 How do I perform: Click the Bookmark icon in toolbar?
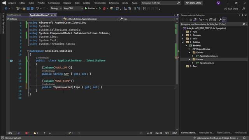pyautogui.click(x=144, y=9)
